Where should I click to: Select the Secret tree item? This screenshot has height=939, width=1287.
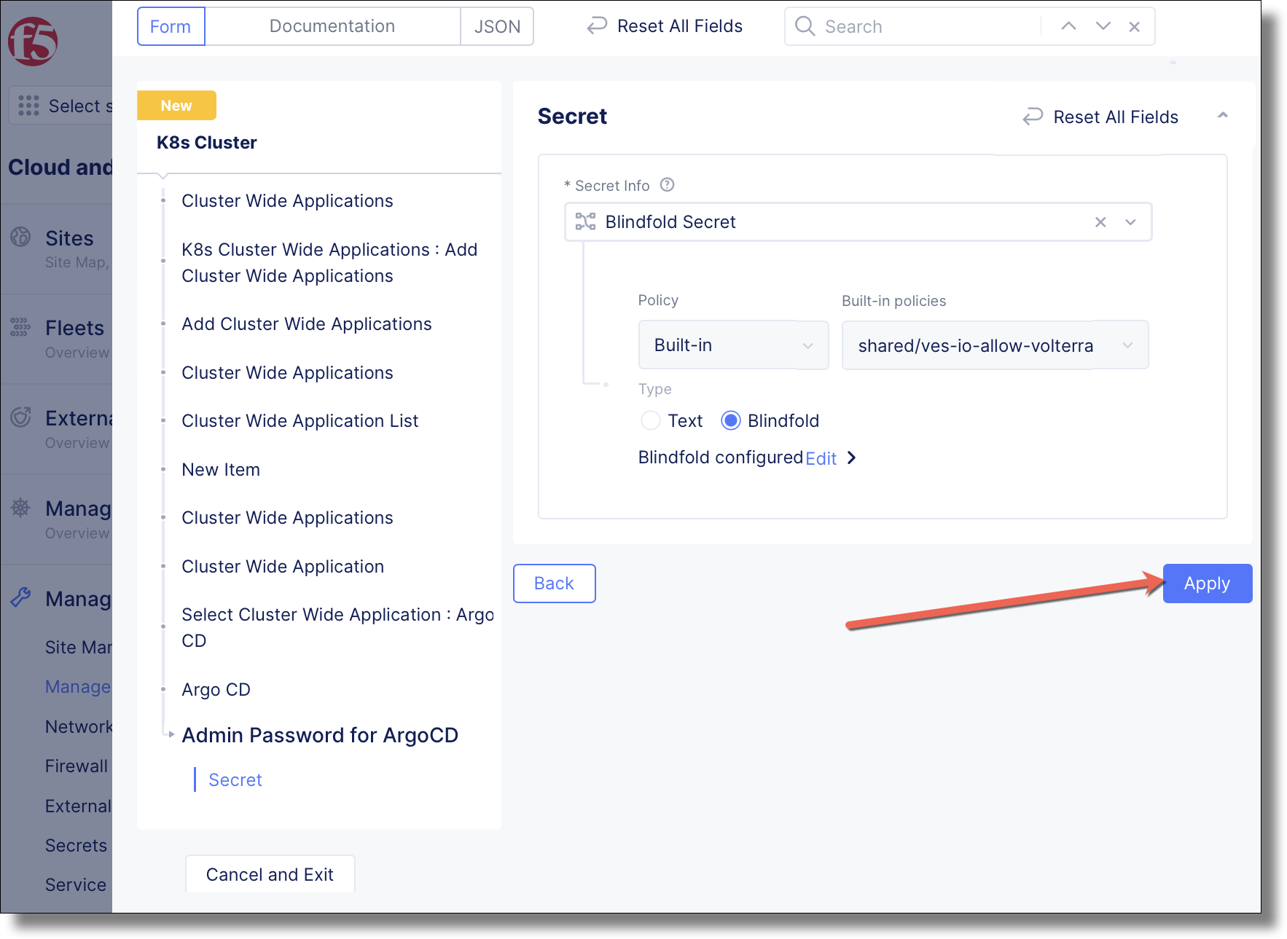point(235,779)
